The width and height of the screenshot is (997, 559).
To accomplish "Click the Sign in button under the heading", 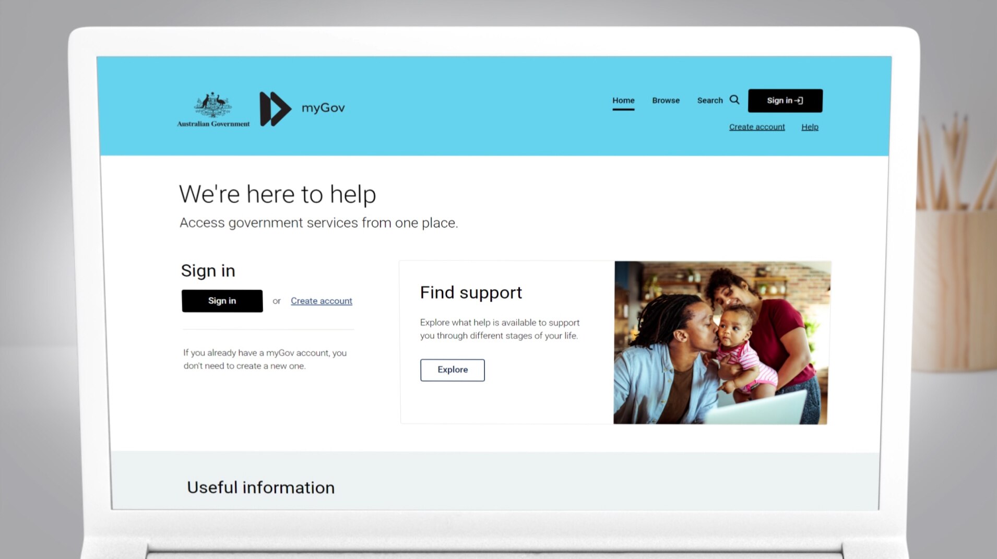I will (x=222, y=301).
